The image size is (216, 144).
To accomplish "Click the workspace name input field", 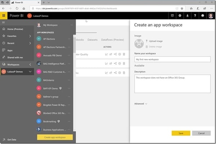I will point(172,59).
